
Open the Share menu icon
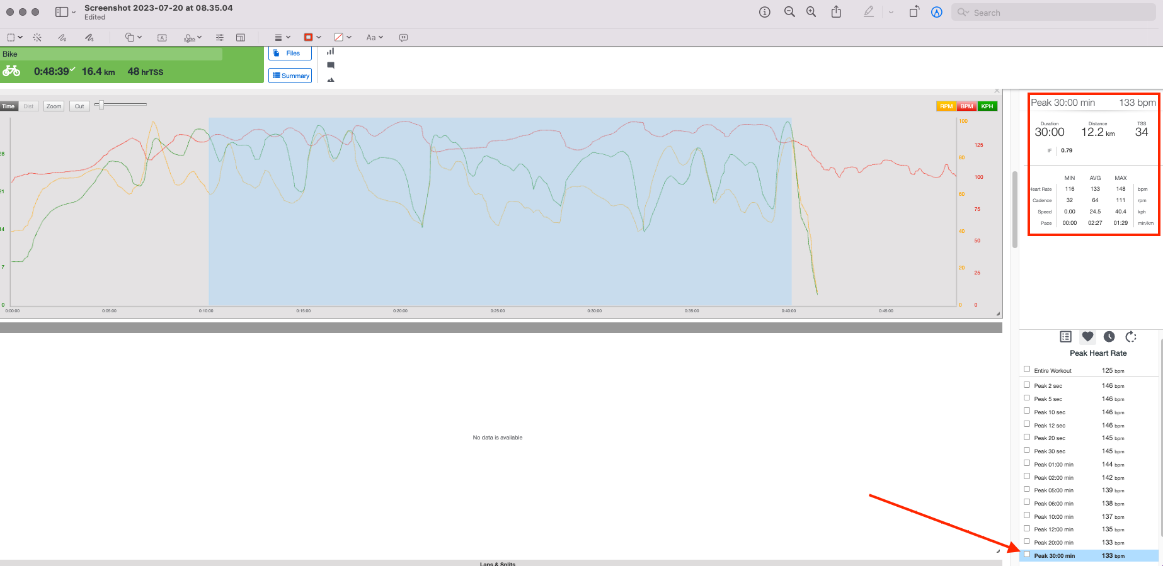pyautogui.click(x=836, y=12)
